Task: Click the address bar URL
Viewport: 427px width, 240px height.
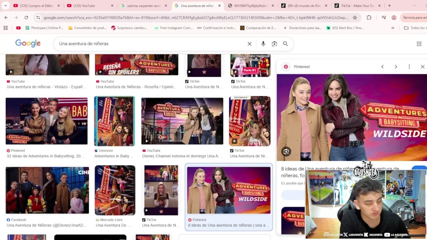Action: [x=195, y=17]
